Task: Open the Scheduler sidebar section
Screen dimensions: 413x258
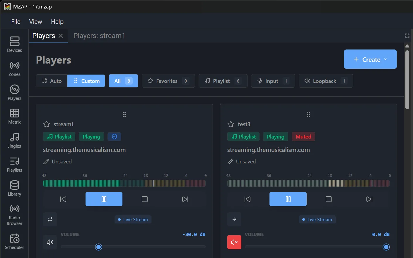Action: click(14, 242)
